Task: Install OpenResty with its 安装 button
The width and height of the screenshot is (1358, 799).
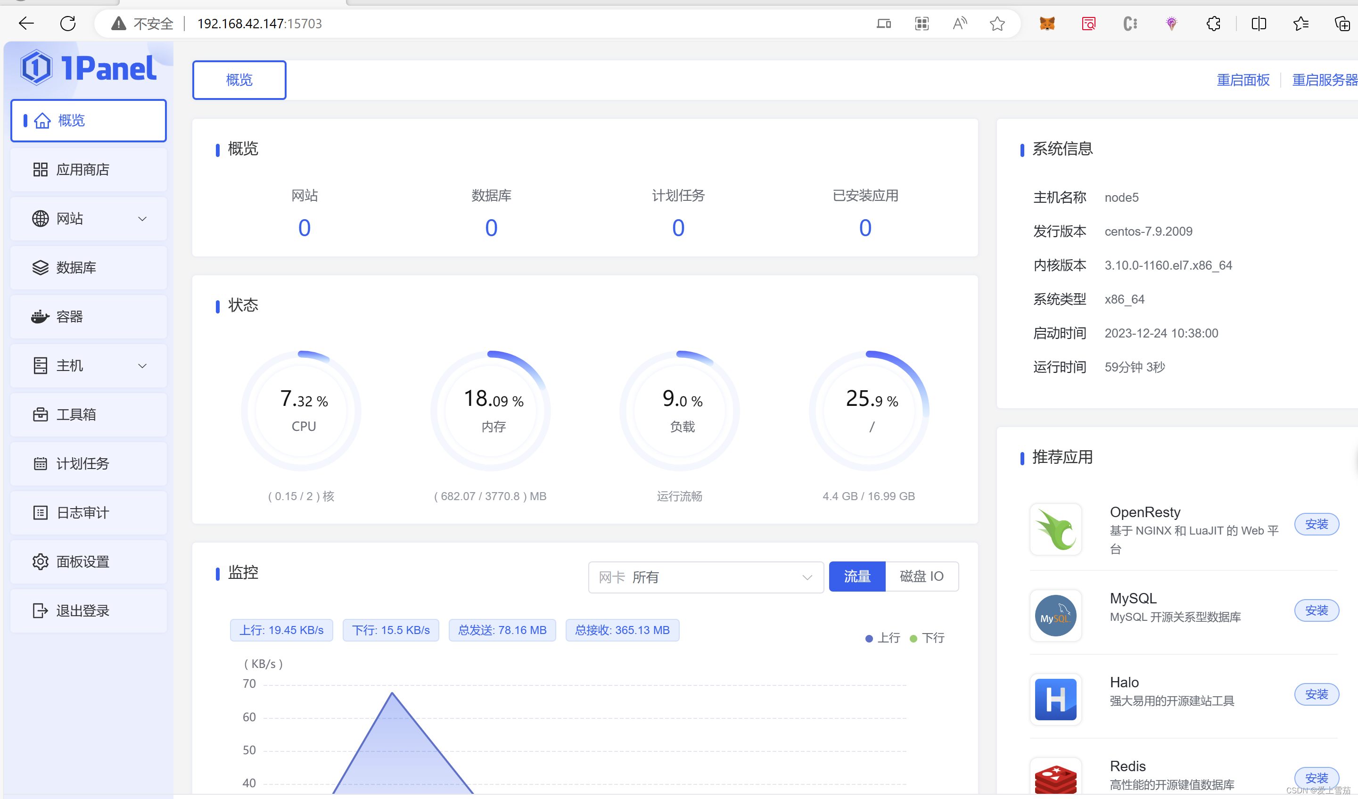Action: tap(1316, 524)
